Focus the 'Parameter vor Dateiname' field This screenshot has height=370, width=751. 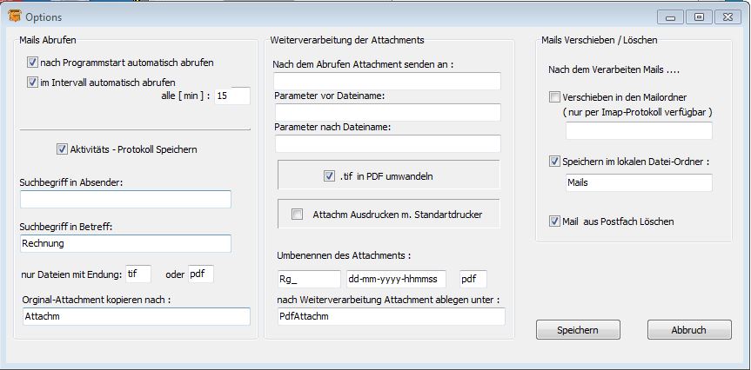coord(387,112)
